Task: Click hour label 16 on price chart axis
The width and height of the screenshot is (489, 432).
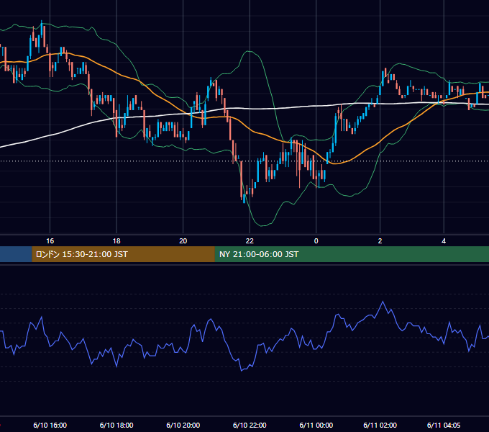Action: point(50,241)
